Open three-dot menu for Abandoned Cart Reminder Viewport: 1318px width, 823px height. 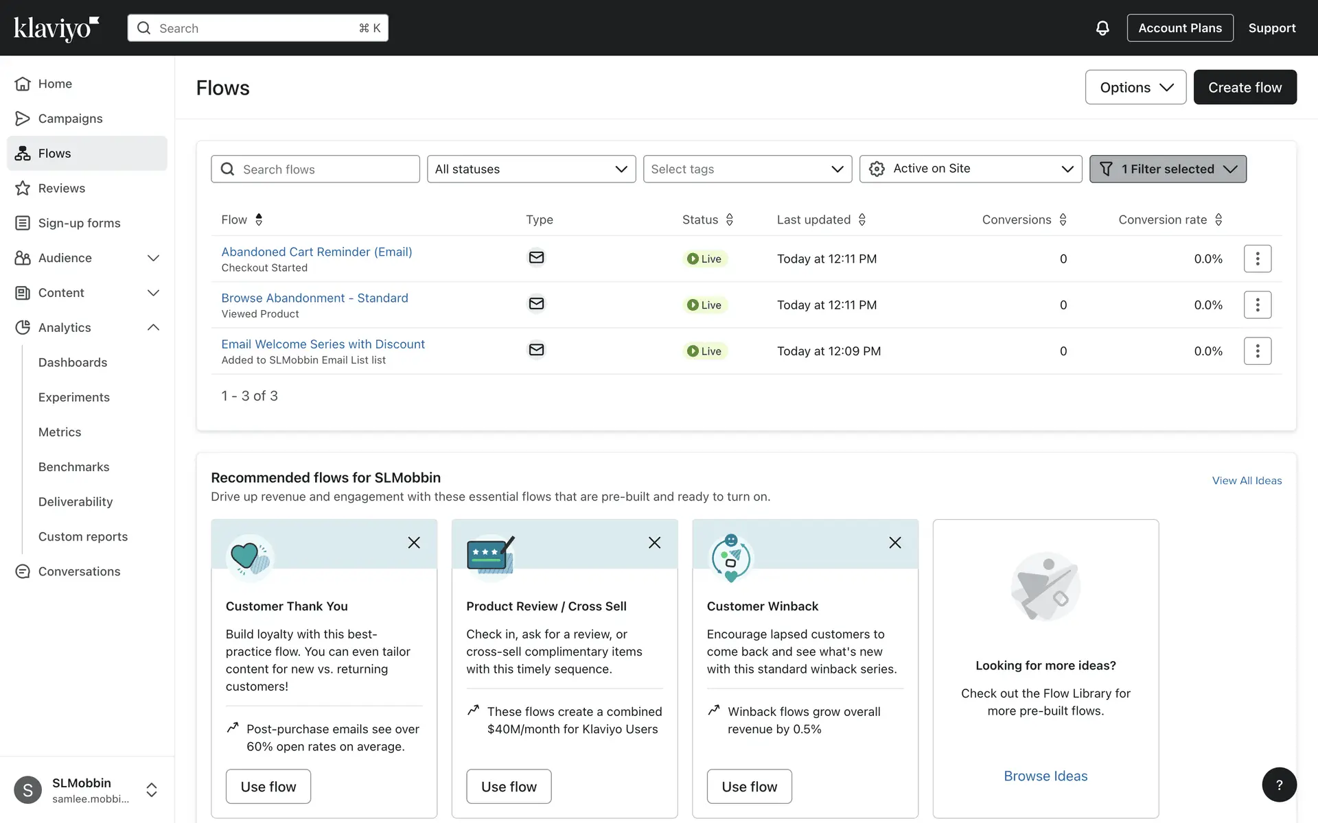tap(1257, 259)
